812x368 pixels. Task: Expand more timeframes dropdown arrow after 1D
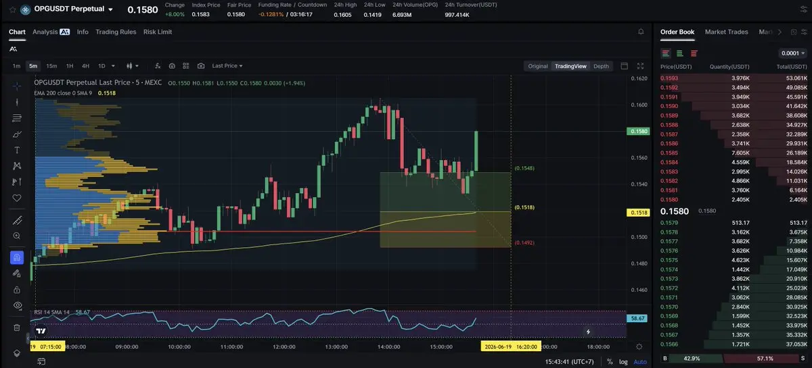112,66
